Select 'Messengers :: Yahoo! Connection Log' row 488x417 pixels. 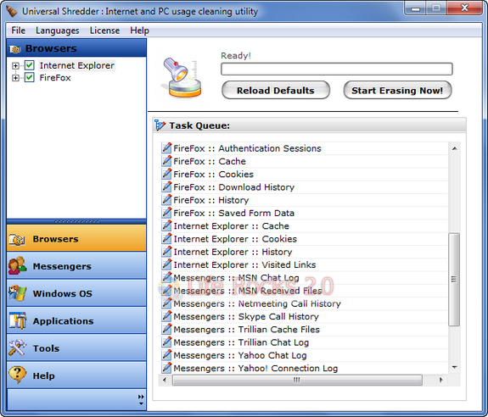[x=304, y=368]
